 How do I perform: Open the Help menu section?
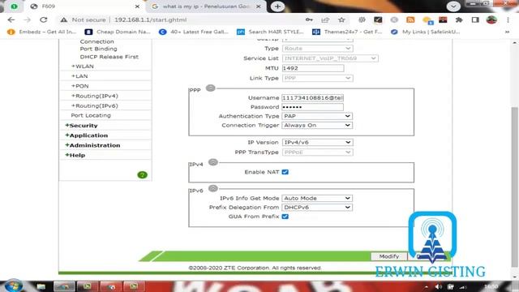(x=75, y=155)
